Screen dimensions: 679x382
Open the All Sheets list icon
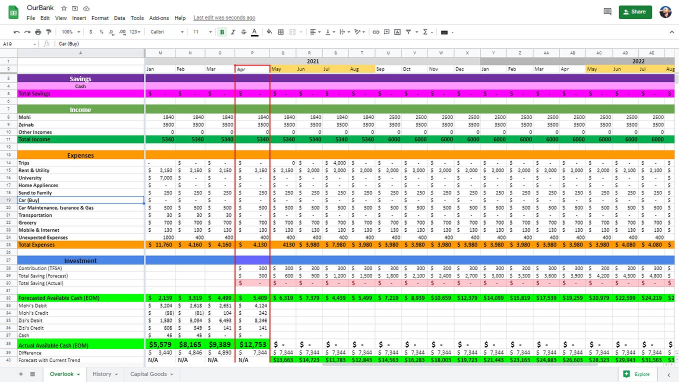32,374
